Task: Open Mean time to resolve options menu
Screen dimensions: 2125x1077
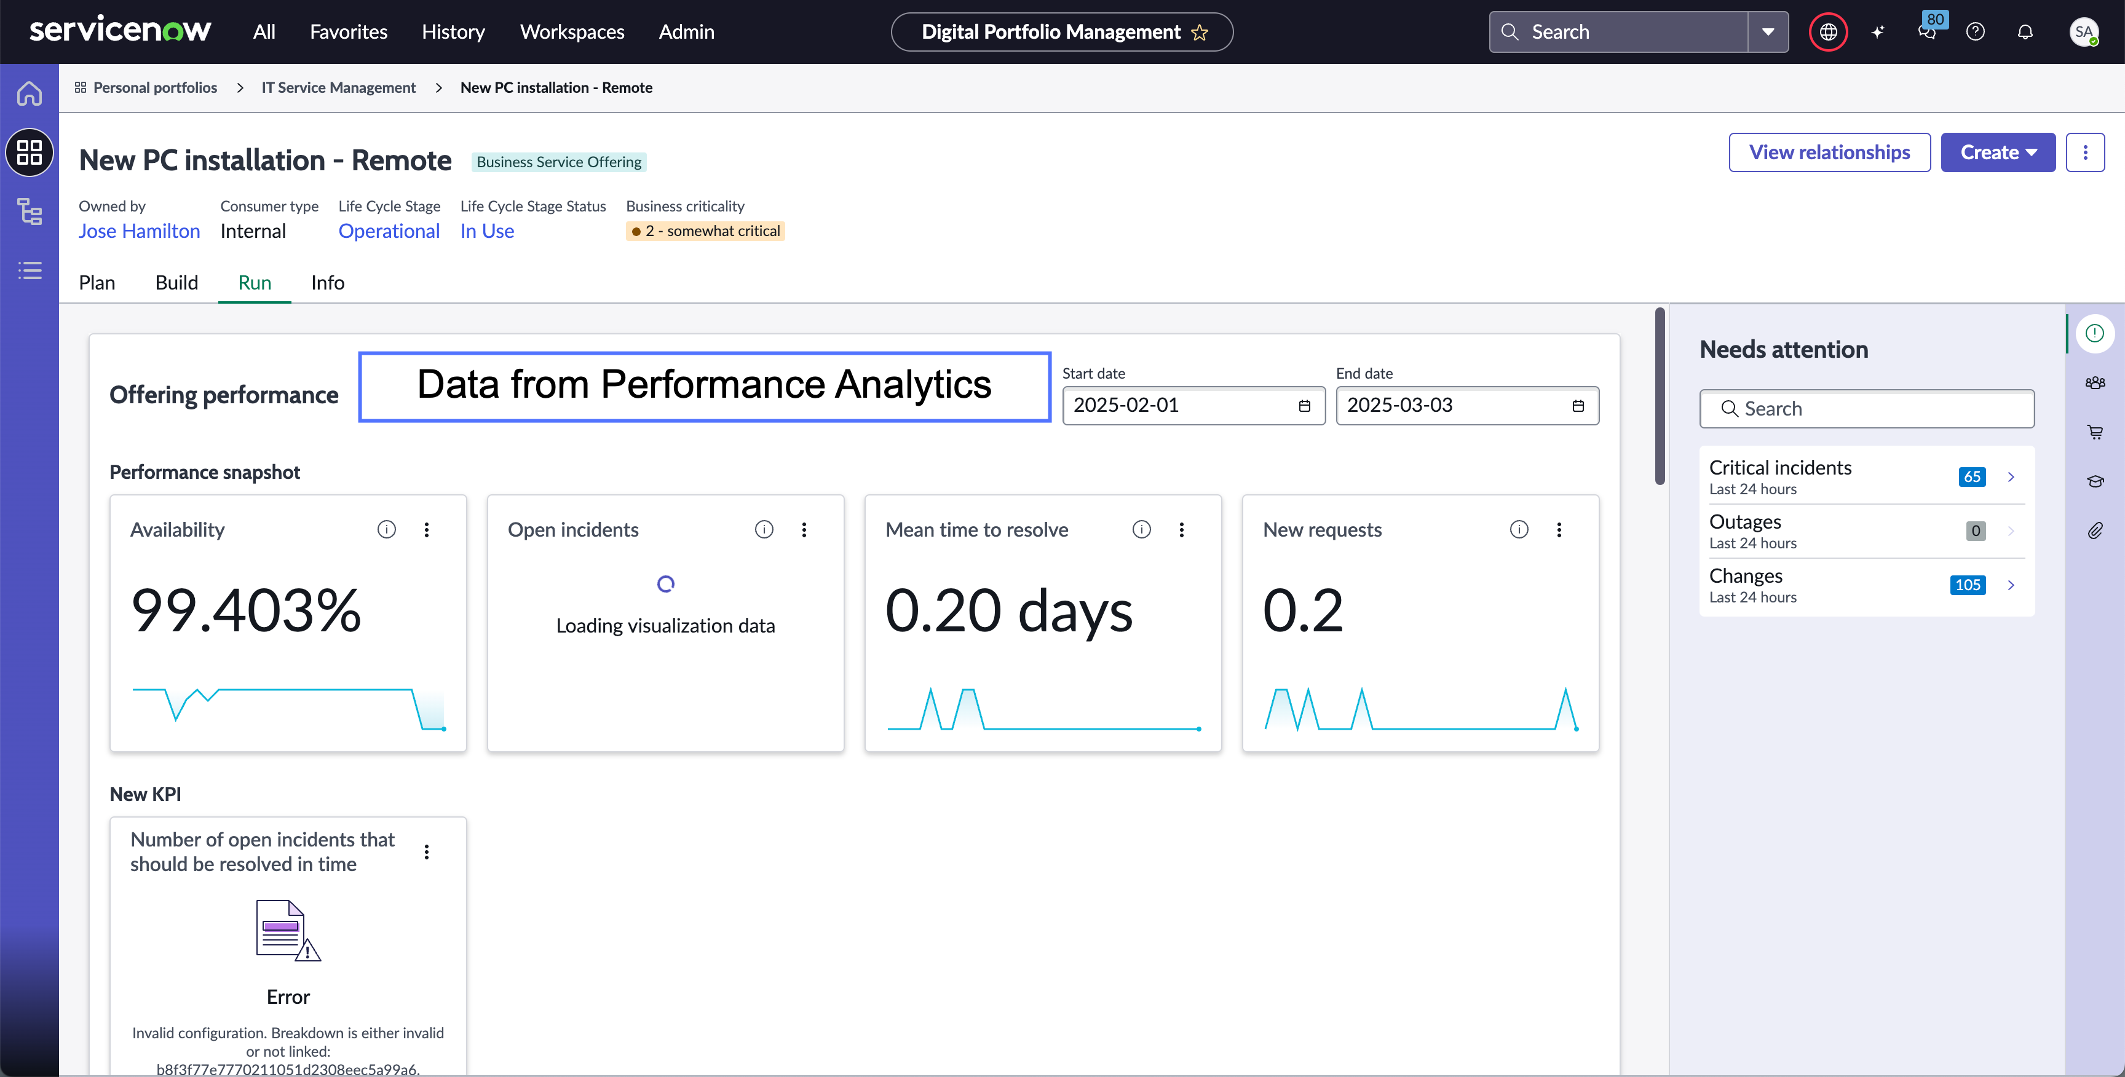Action: (x=1181, y=529)
